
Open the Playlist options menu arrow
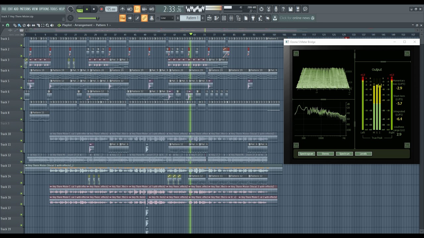point(3,25)
